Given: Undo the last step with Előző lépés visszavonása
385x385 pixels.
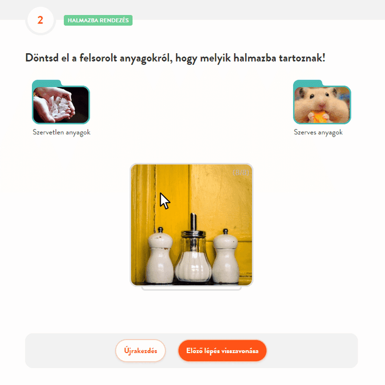Looking at the screenshot, I should [x=222, y=351].
